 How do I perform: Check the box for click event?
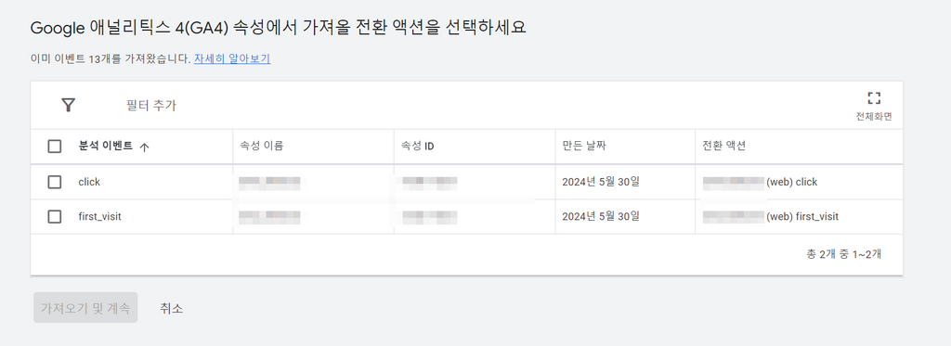coord(55,182)
